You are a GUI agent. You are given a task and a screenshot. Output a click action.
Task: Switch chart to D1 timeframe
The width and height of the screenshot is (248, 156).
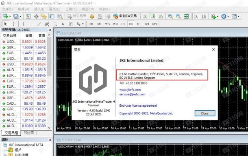[139, 24]
